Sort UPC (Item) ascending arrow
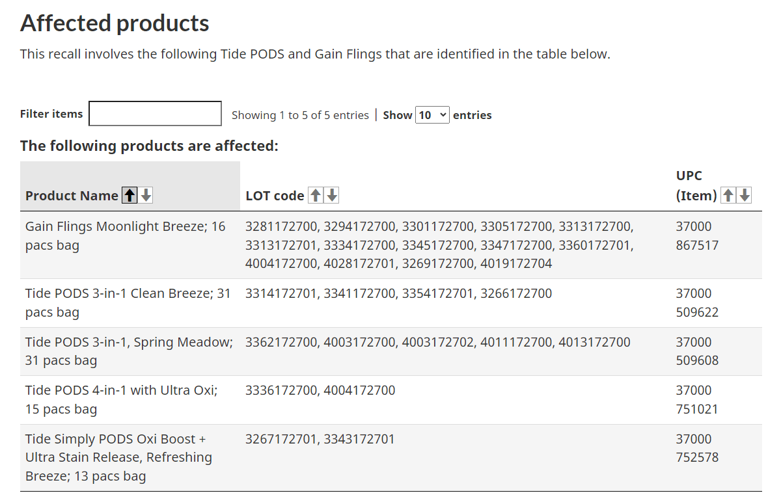This screenshot has height=504, width=781. pyautogui.click(x=729, y=195)
